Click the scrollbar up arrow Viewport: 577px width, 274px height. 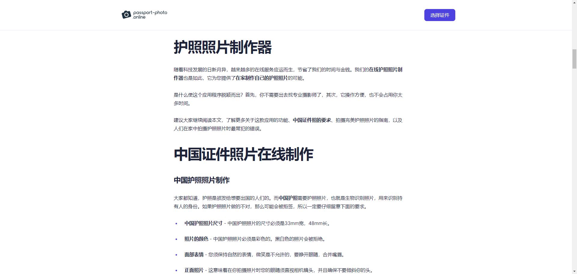[x=574, y=2]
